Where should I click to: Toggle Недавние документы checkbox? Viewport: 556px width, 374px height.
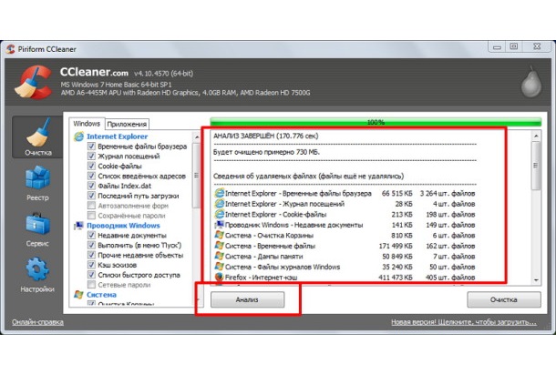[91, 235]
